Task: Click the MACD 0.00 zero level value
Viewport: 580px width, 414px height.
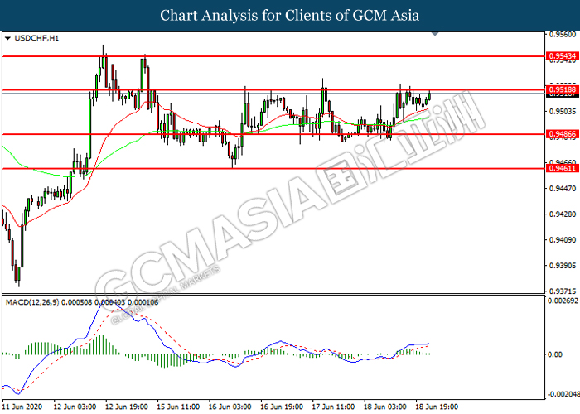Action: pyautogui.click(x=555, y=354)
